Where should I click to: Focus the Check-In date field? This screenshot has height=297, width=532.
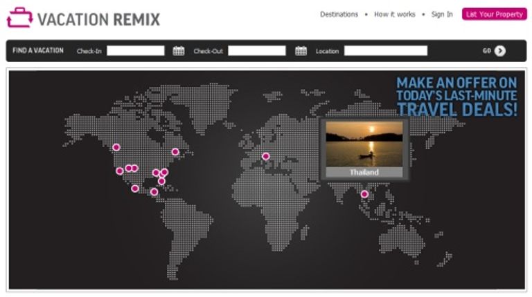coord(136,50)
